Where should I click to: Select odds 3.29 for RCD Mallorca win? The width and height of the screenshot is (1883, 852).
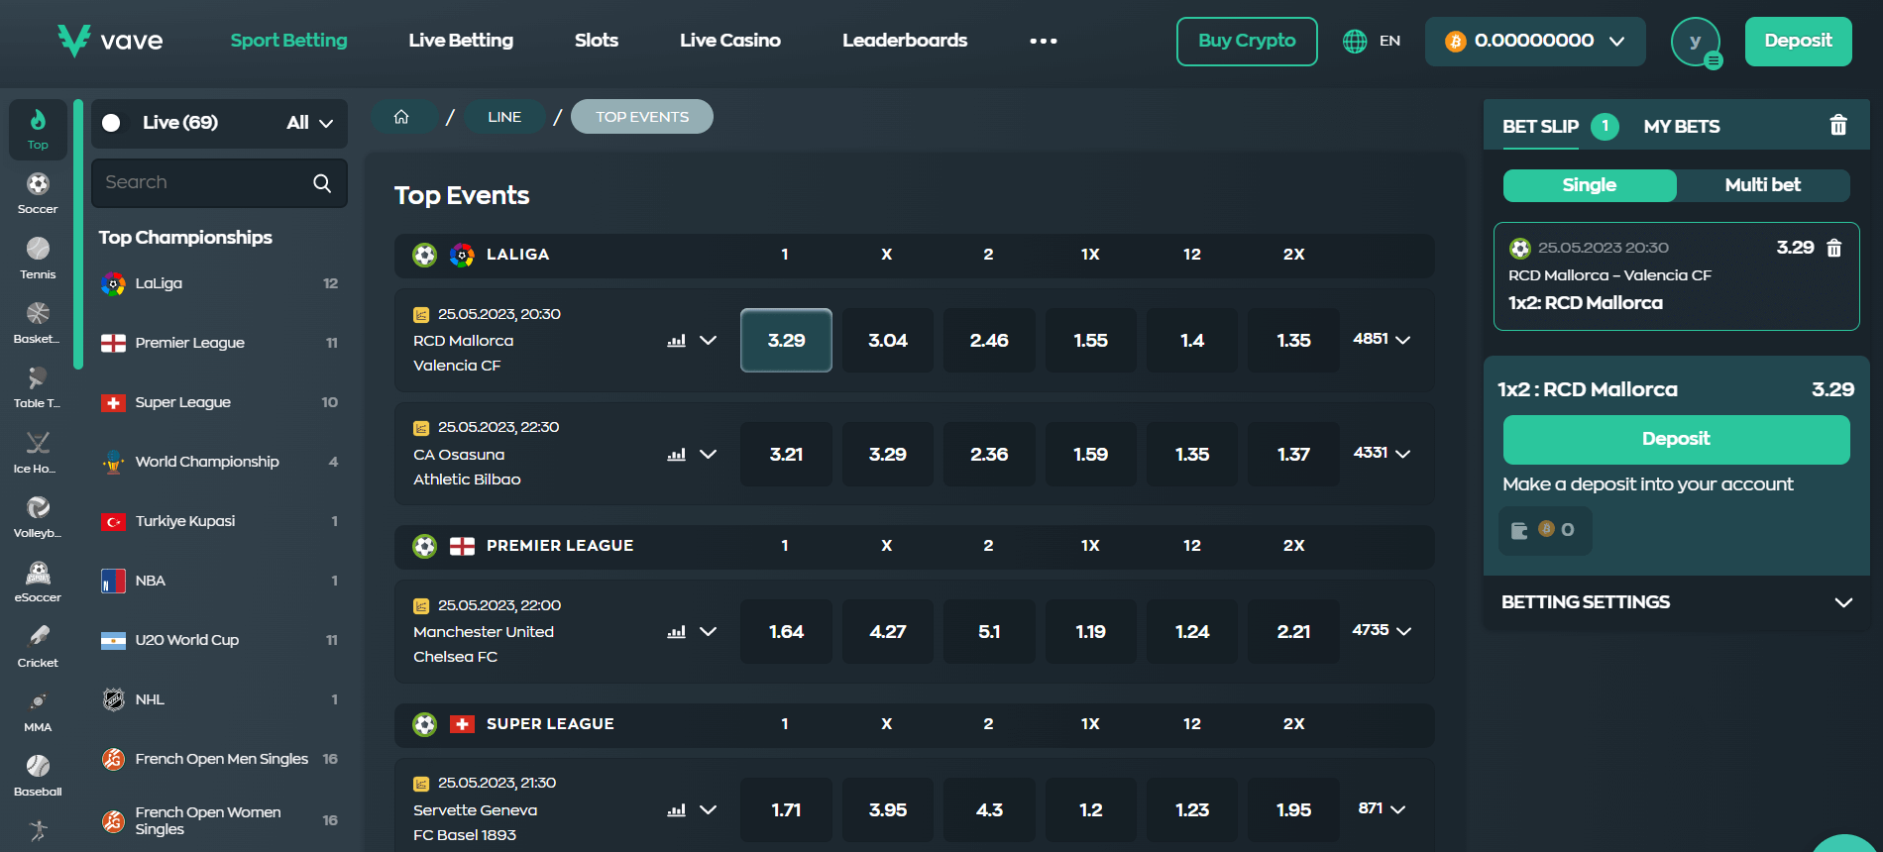click(786, 340)
